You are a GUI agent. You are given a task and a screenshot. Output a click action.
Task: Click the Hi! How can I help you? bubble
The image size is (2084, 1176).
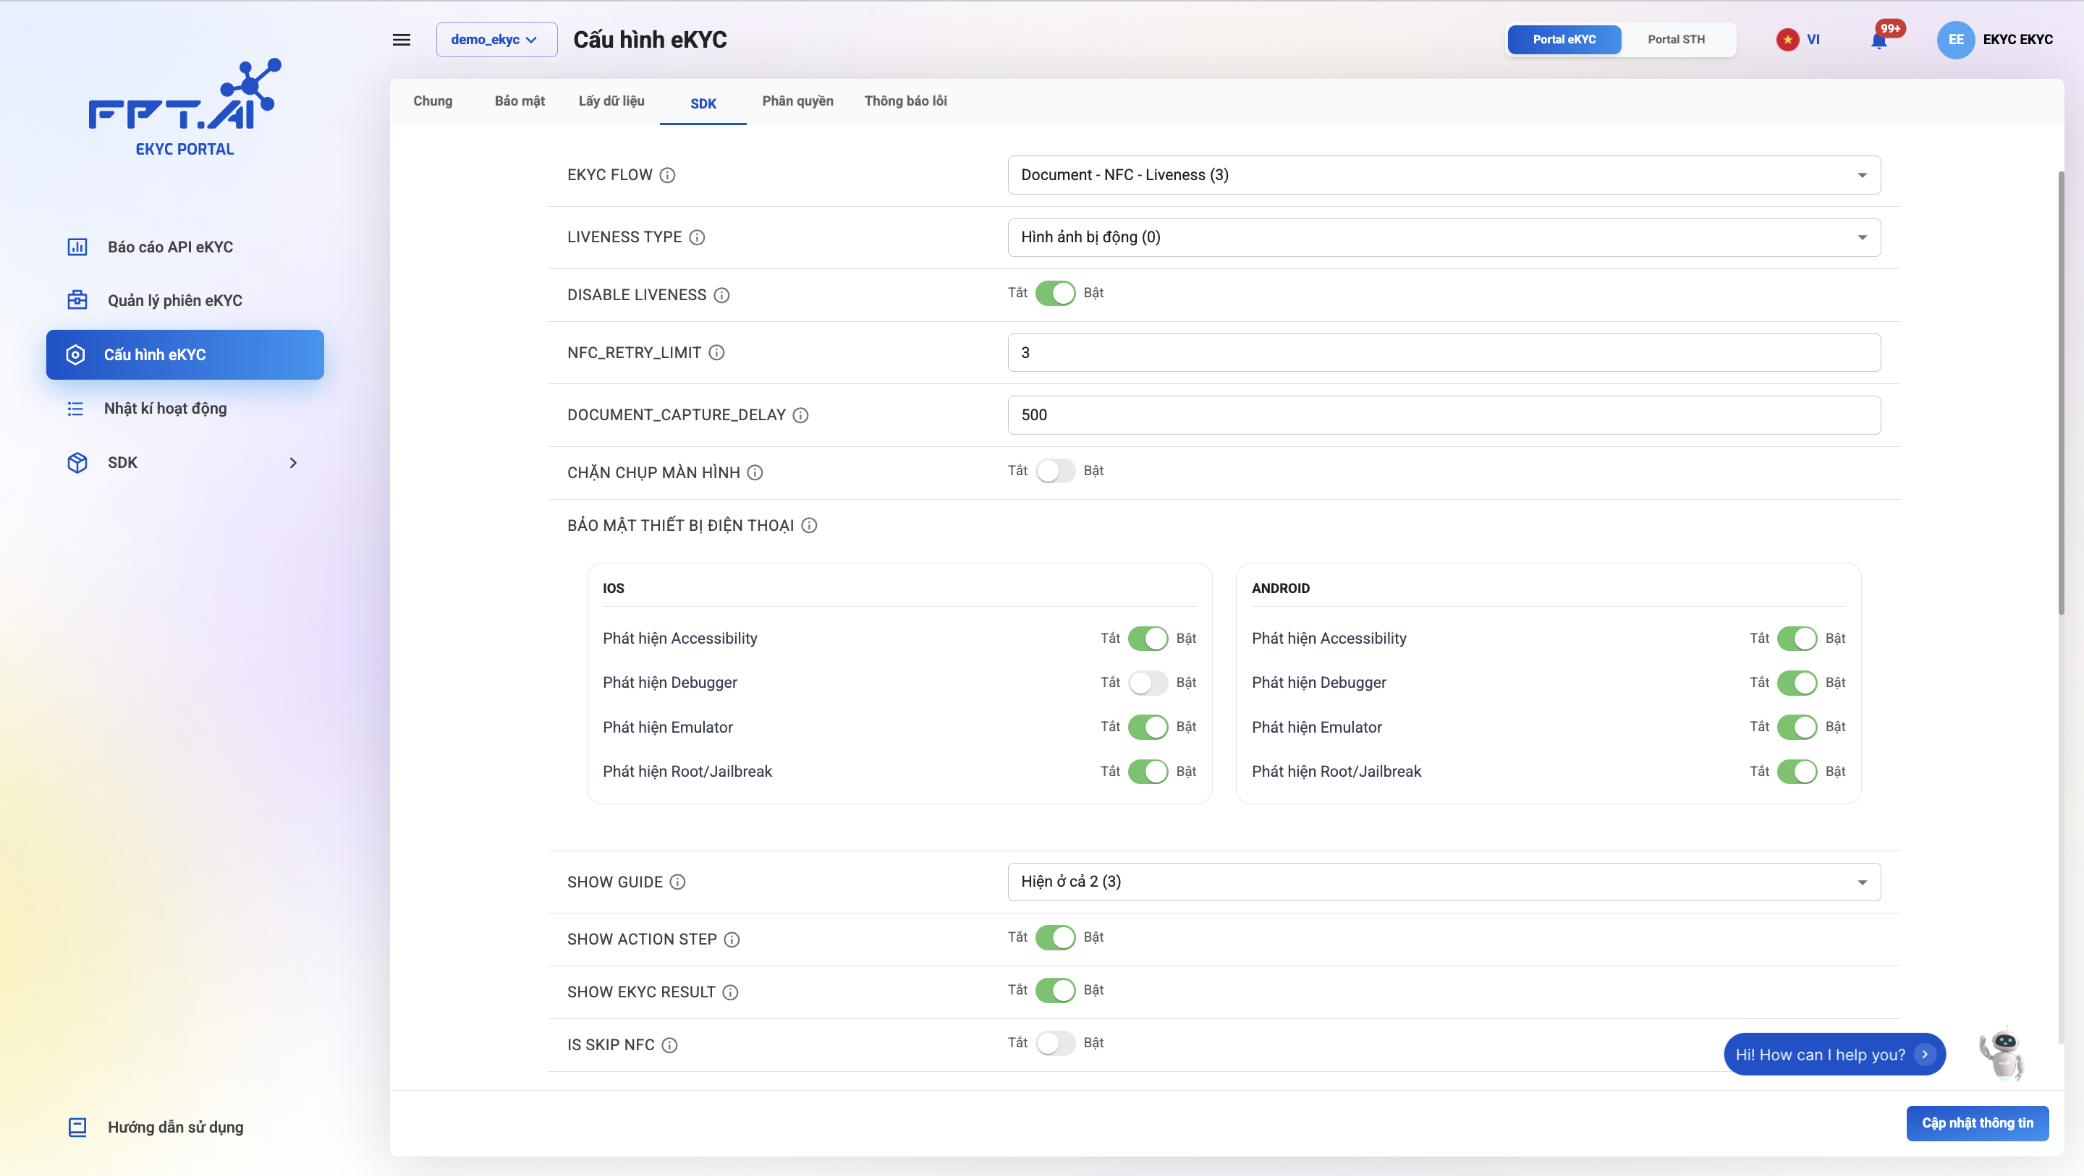coord(1834,1054)
